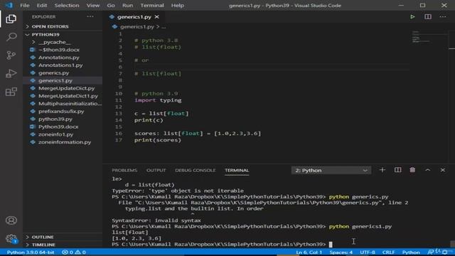The height and width of the screenshot is (256, 455).
Task: Select the terminal dropdown '2: Python'
Action: pyautogui.click(x=331, y=171)
